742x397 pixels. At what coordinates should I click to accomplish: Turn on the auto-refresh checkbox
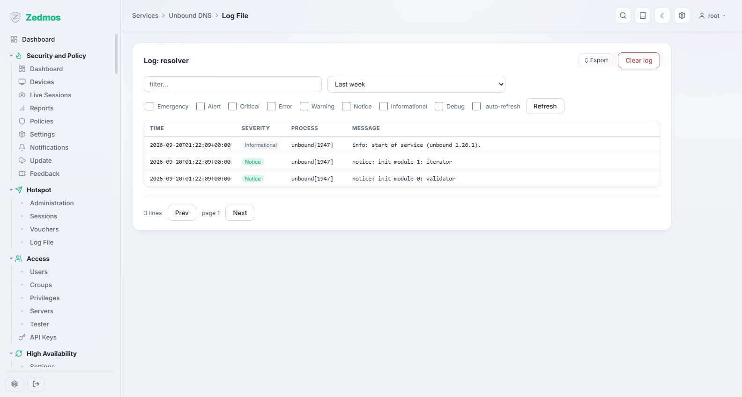point(476,106)
